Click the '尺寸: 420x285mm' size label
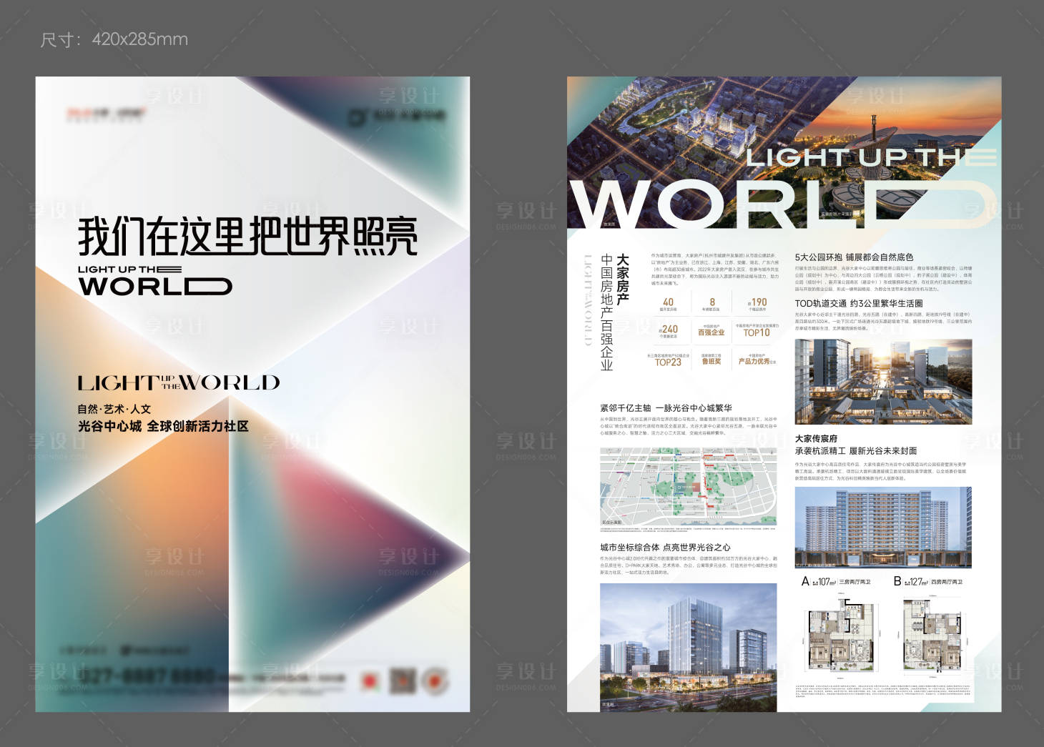Screen dimensions: 1044x747 tap(114, 39)
